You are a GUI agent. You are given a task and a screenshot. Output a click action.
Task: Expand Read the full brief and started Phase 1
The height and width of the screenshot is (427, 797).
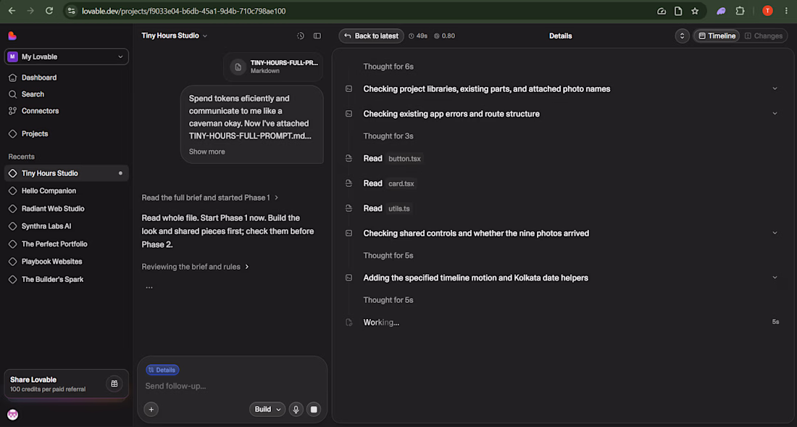click(x=210, y=198)
